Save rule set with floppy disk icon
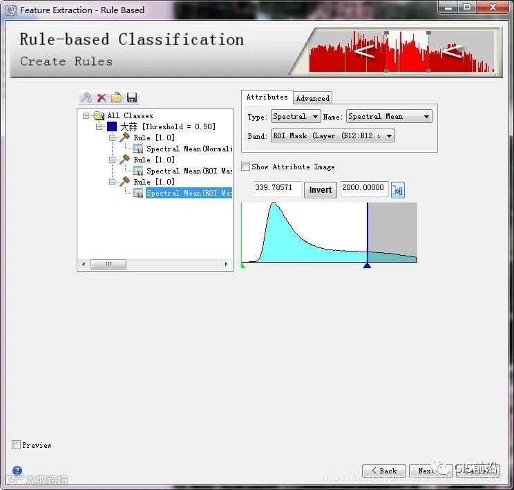The width and height of the screenshot is (514, 490). [x=132, y=97]
